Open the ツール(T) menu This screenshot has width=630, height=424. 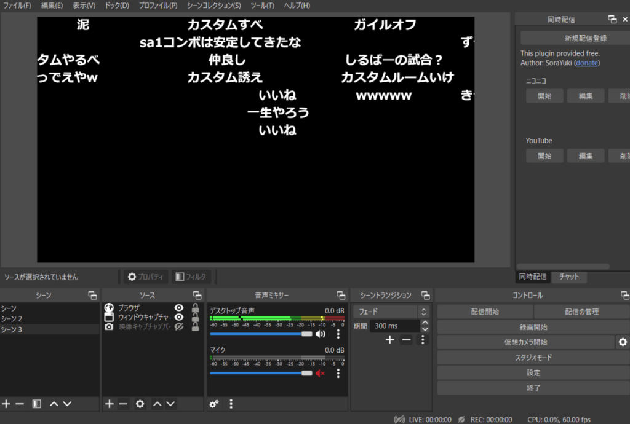[x=262, y=6]
